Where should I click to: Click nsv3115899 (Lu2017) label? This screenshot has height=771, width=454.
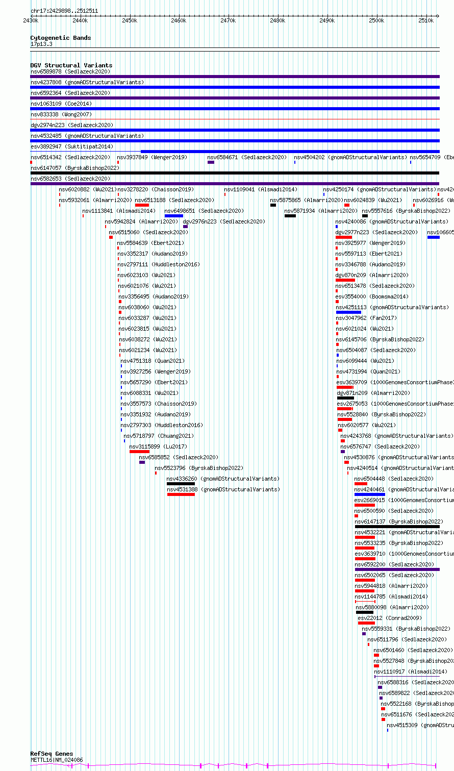tap(159, 446)
